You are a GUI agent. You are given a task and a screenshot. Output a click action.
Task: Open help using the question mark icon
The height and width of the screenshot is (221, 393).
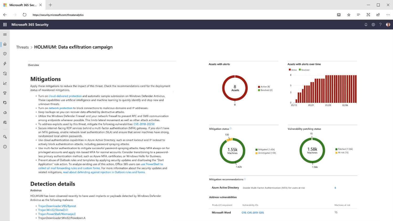coord(380,24)
